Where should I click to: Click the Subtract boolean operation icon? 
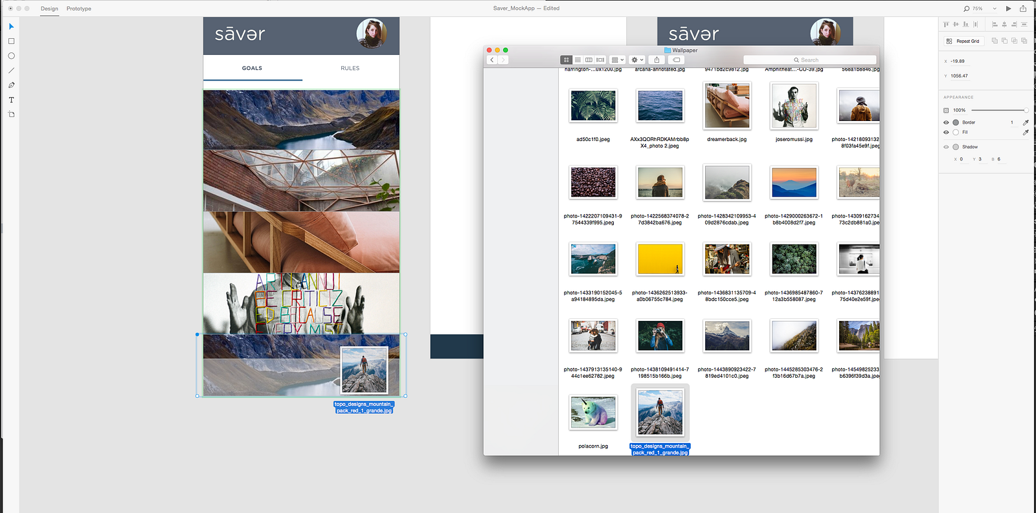[1004, 41]
